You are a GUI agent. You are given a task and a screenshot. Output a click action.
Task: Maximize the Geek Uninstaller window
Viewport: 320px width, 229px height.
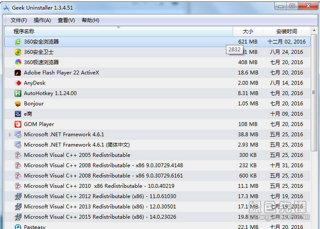tap(292, 6)
